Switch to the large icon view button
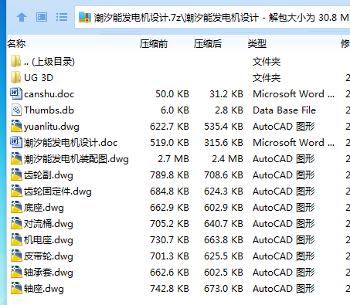This screenshot has width=350, height=305. (x=42, y=18)
